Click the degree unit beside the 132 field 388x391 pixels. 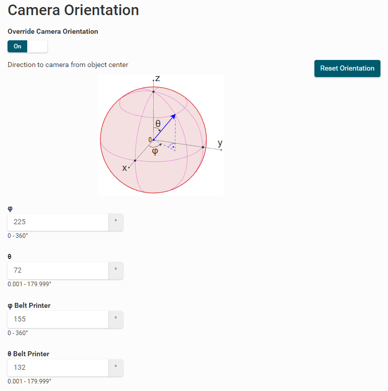point(115,368)
